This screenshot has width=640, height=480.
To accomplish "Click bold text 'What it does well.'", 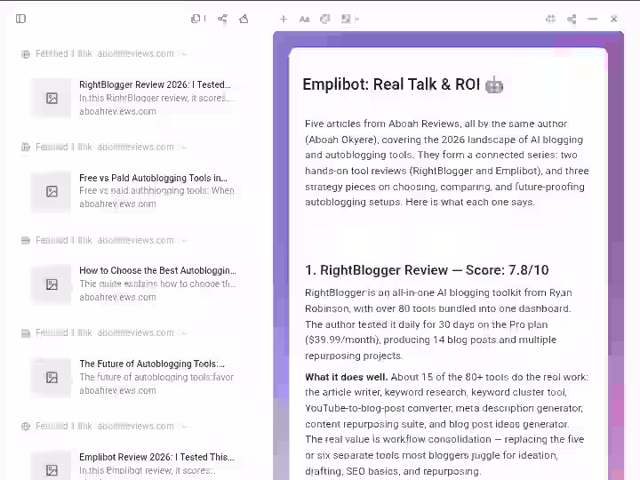I will (x=346, y=377).
